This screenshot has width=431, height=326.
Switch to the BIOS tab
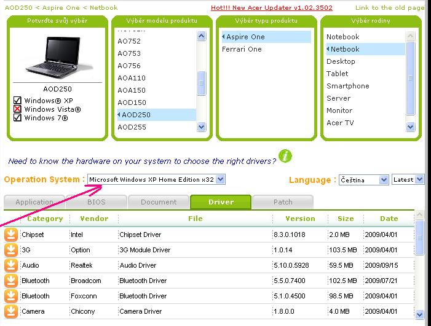pos(97,202)
